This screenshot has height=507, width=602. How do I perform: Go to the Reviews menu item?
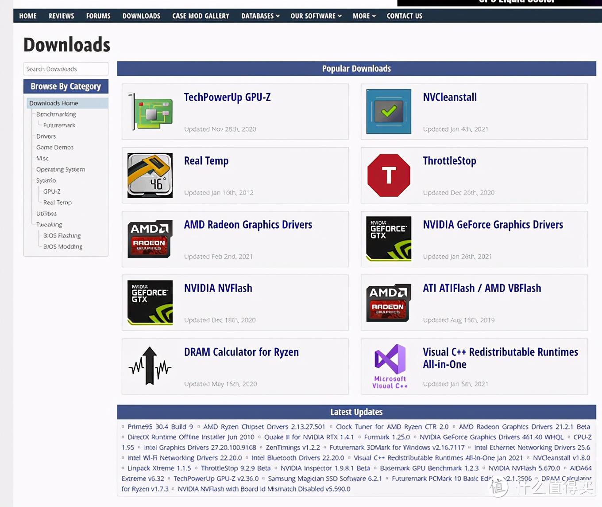click(x=62, y=16)
